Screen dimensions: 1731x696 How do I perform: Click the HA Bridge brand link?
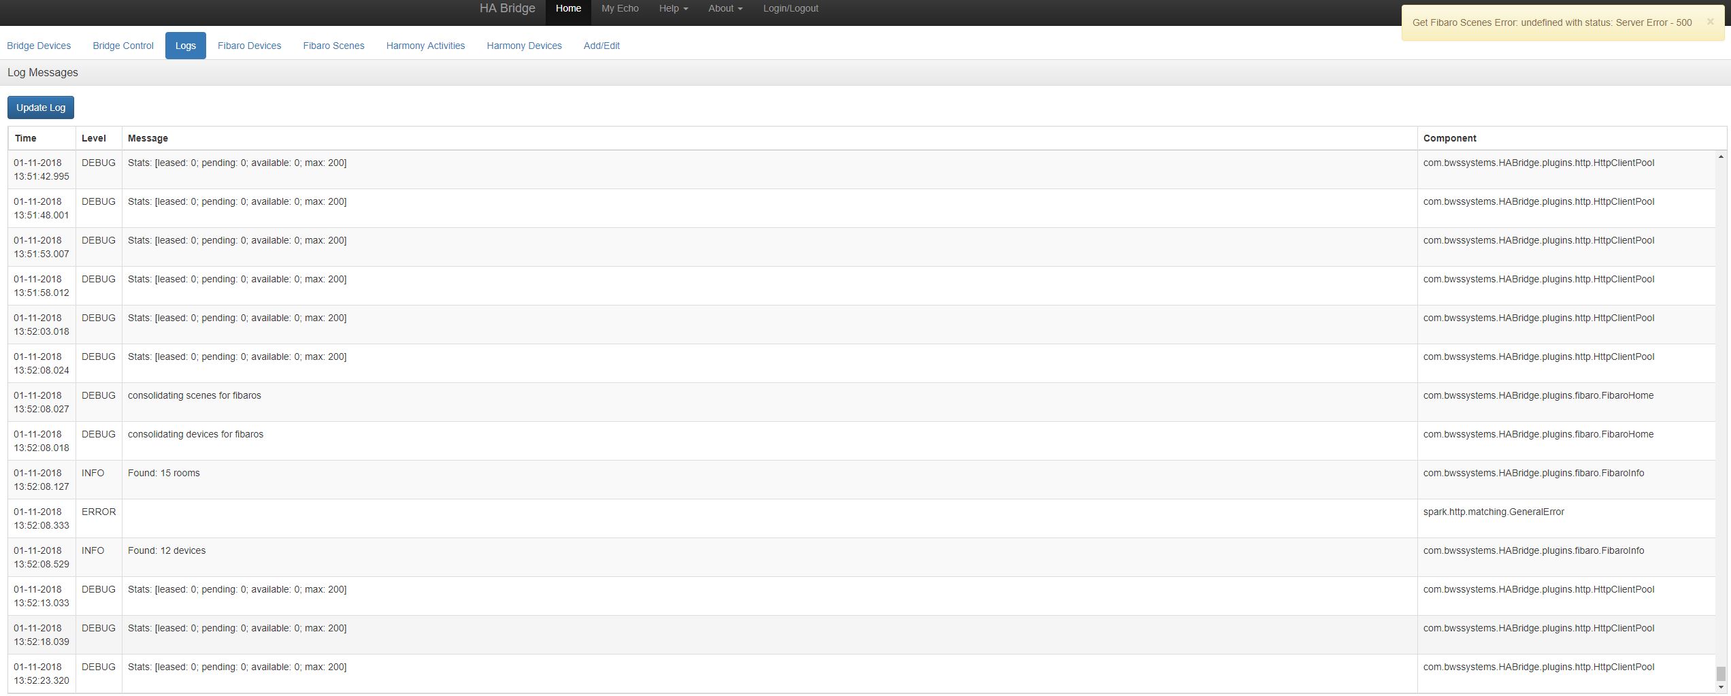tap(508, 9)
